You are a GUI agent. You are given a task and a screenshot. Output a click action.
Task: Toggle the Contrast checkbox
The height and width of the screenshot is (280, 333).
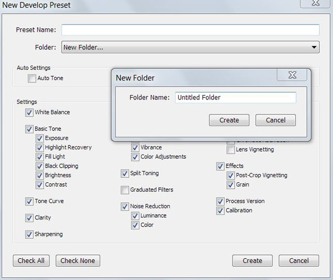coord(40,185)
